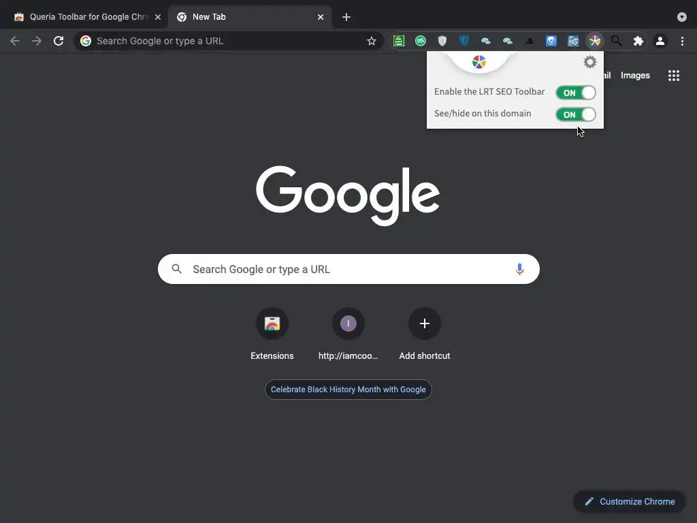Go forward to the next page
Viewport: 697px width, 523px height.
point(37,41)
